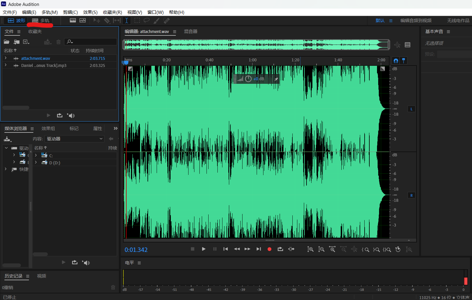Image resolution: width=472 pixels, height=300 pixels.
Task: Expand the D (D:) drive
Action: [x=36, y=163]
